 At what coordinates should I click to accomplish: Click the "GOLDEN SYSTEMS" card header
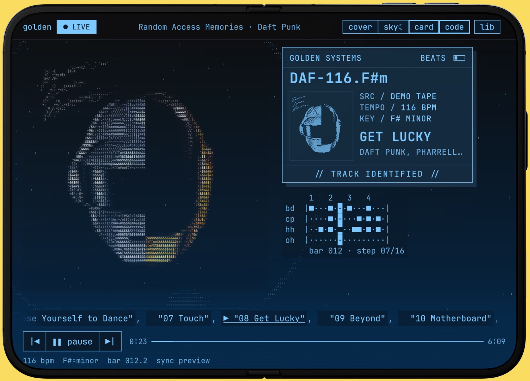(325, 58)
